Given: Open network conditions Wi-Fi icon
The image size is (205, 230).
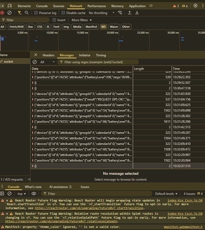Looking at the screenshot, I should (120, 13).
